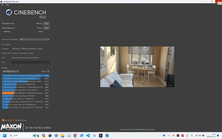Select ranking row AMD Ryzen Threadripper 2990WX
Image resolution: width=222 pixels, height=139 pixels.
pyautogui.click(x=26, y=76)
